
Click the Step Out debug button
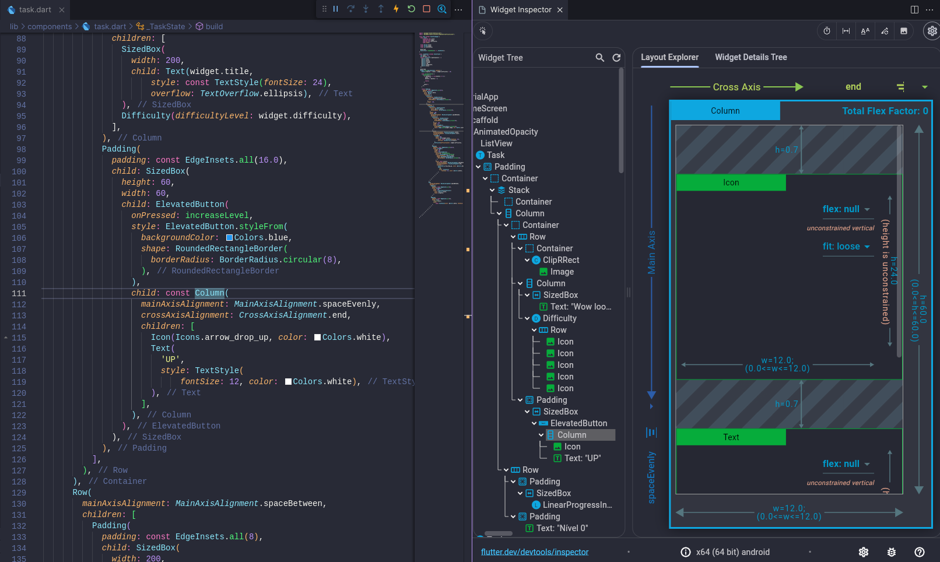pos(381,9)
